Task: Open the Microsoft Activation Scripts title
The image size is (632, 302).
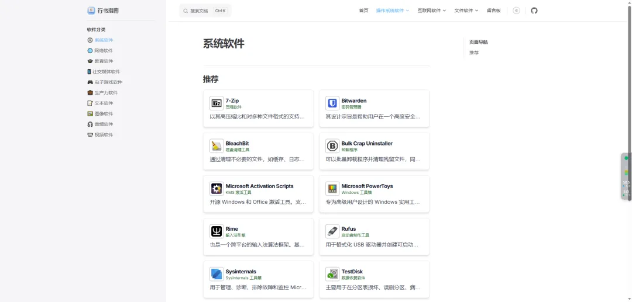Action: pos(260,186)
